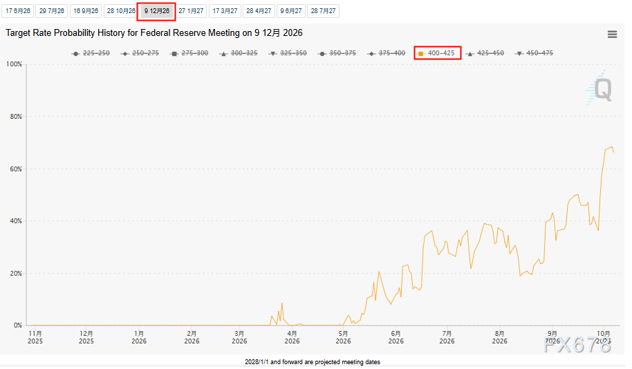The height and width of the screenshot is (369, 632).
Task: Toggle the 450-475 legend series
Action: [534, 53]
